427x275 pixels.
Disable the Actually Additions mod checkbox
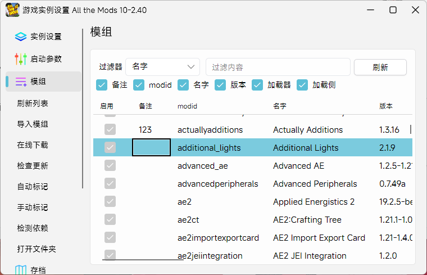pos(110,130)
